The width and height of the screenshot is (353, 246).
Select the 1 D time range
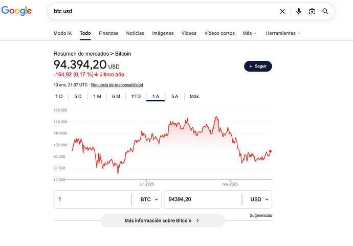coord(59,96)
